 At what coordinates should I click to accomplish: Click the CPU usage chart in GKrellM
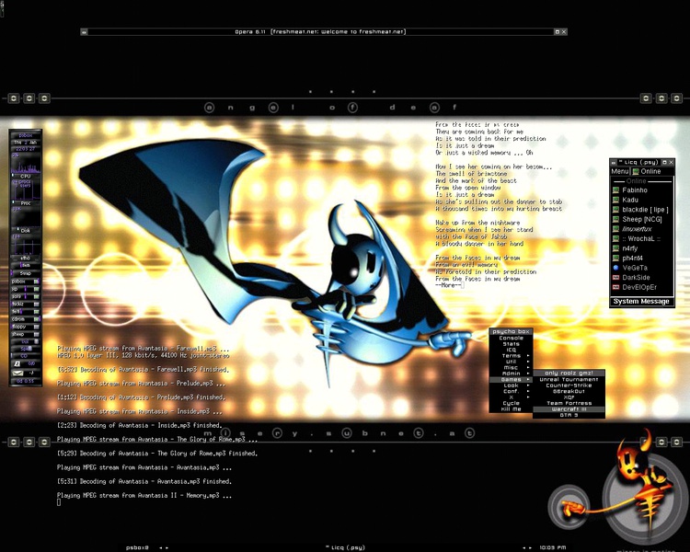point(25,163)
